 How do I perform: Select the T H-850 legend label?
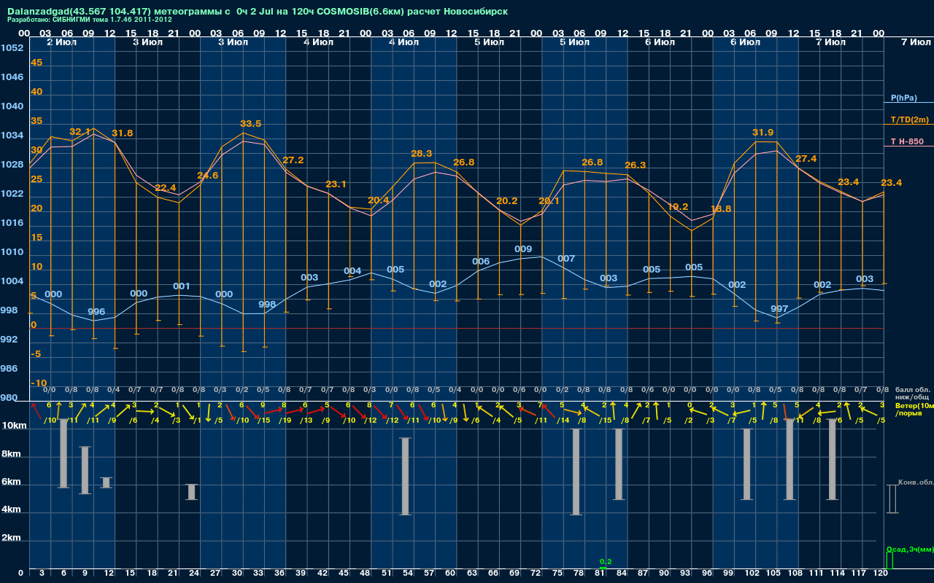coord(907,141)
